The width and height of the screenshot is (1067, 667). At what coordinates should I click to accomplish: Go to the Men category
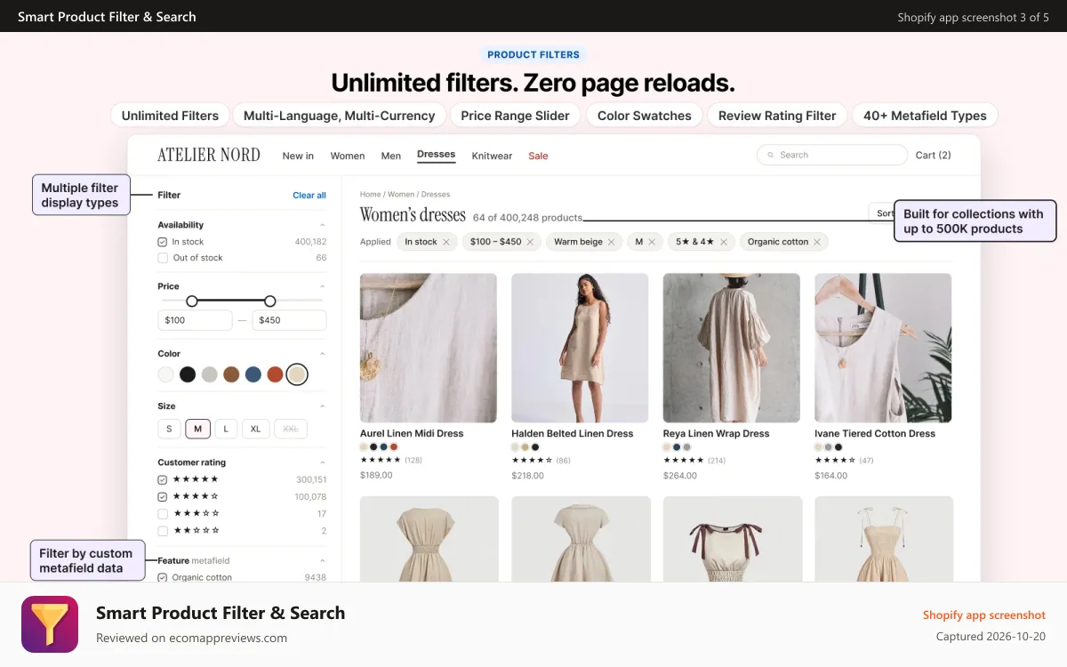tap(391, 156)
